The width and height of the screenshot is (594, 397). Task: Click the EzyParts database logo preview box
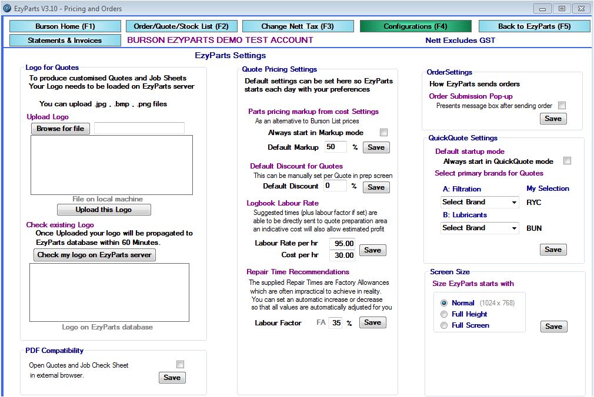click(x=109, y=292)
